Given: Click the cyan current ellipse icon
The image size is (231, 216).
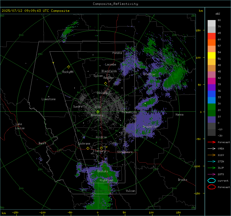Looking at the screenshot, I should tap(211, 181).
